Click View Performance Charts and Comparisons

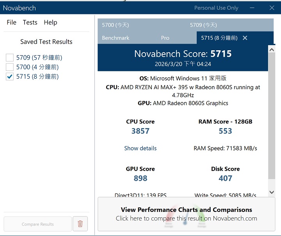tap(186, 214)
